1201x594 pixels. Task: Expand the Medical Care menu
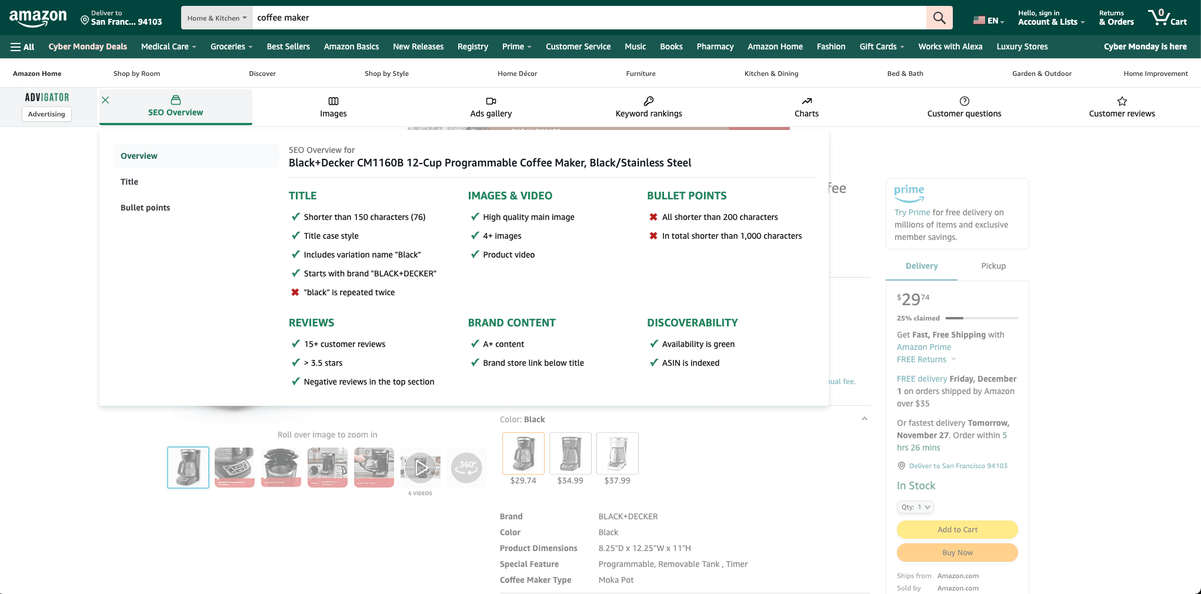point(168,46)
